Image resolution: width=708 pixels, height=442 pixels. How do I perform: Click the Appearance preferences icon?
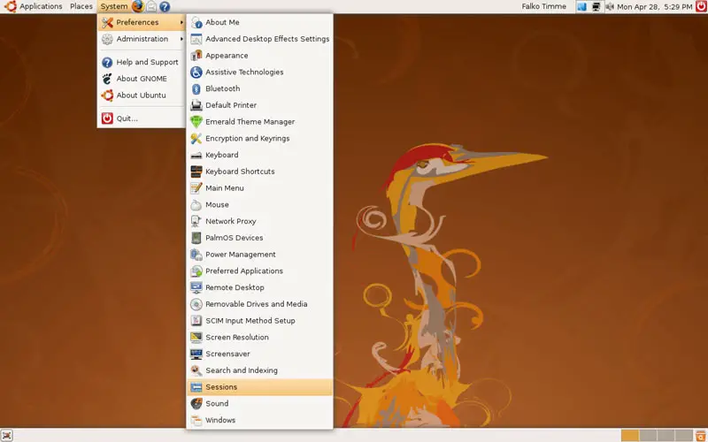tap(196, 56)
